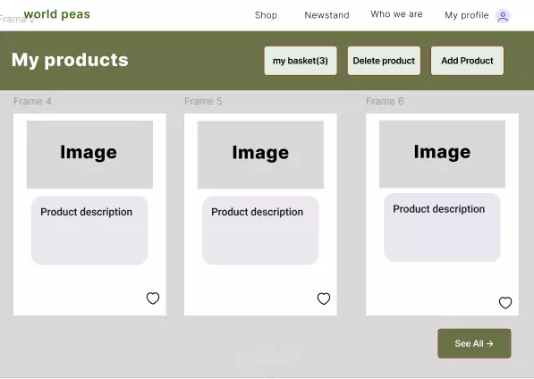Click the My products heading
The height and width of the screenshot is (379, 534).
[x=70, y=60]
